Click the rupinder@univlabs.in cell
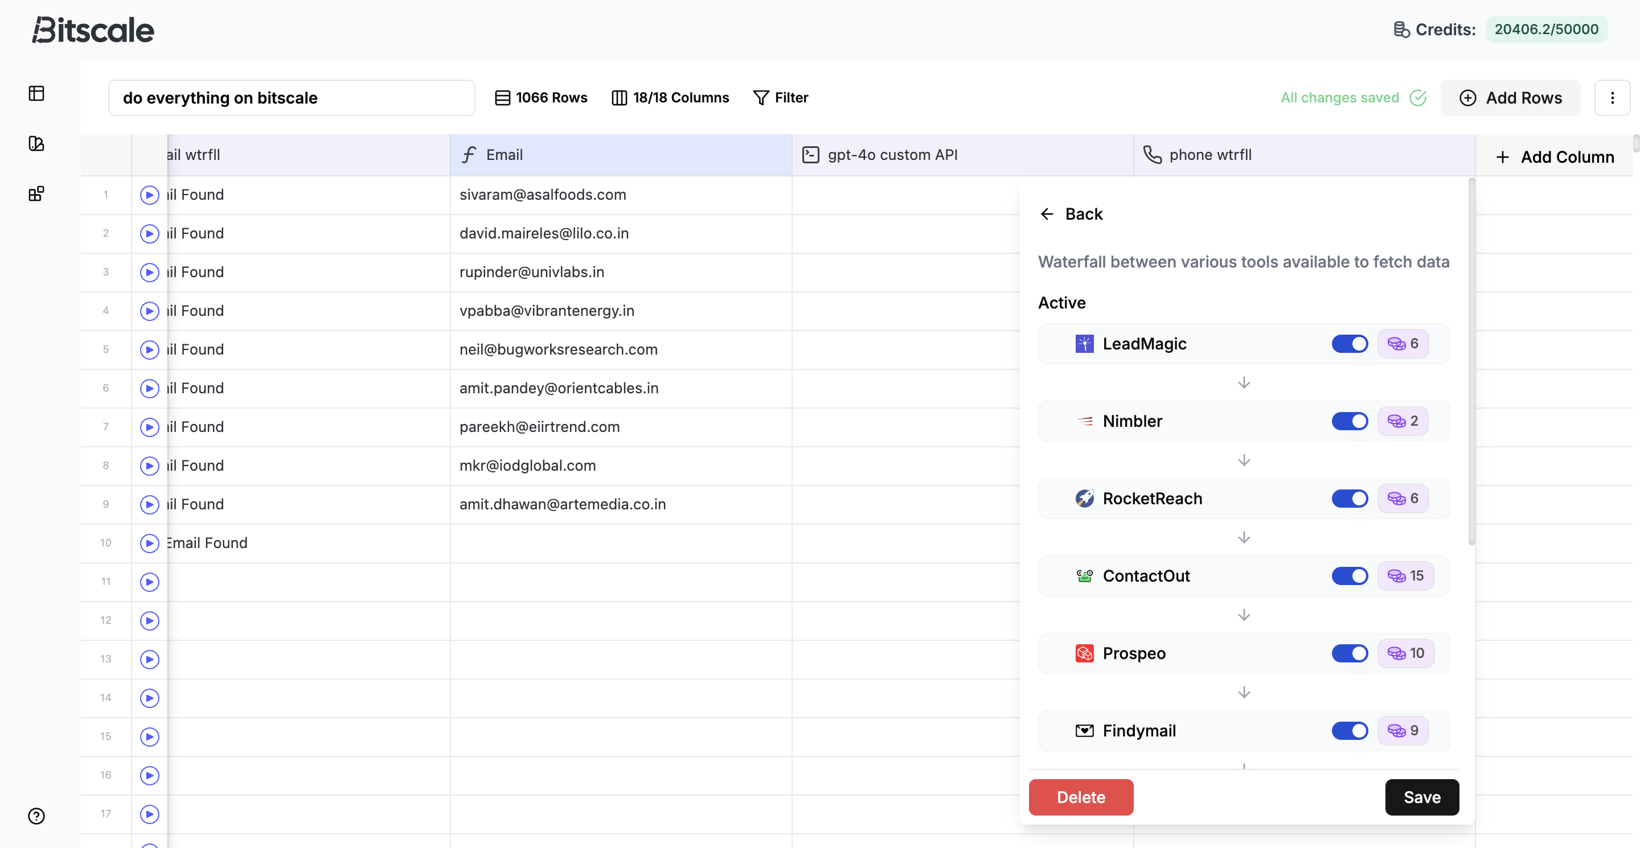Viewport: 1640px width, 848px height. [621, 272]
